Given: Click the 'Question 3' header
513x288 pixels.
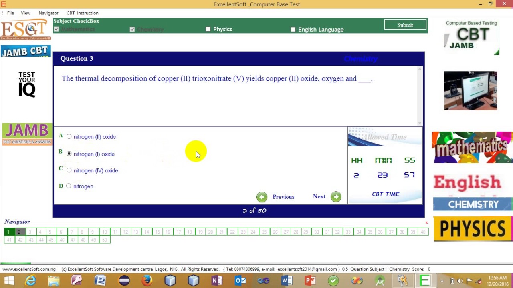Looking at the screenshot, I should click(77, 58).
